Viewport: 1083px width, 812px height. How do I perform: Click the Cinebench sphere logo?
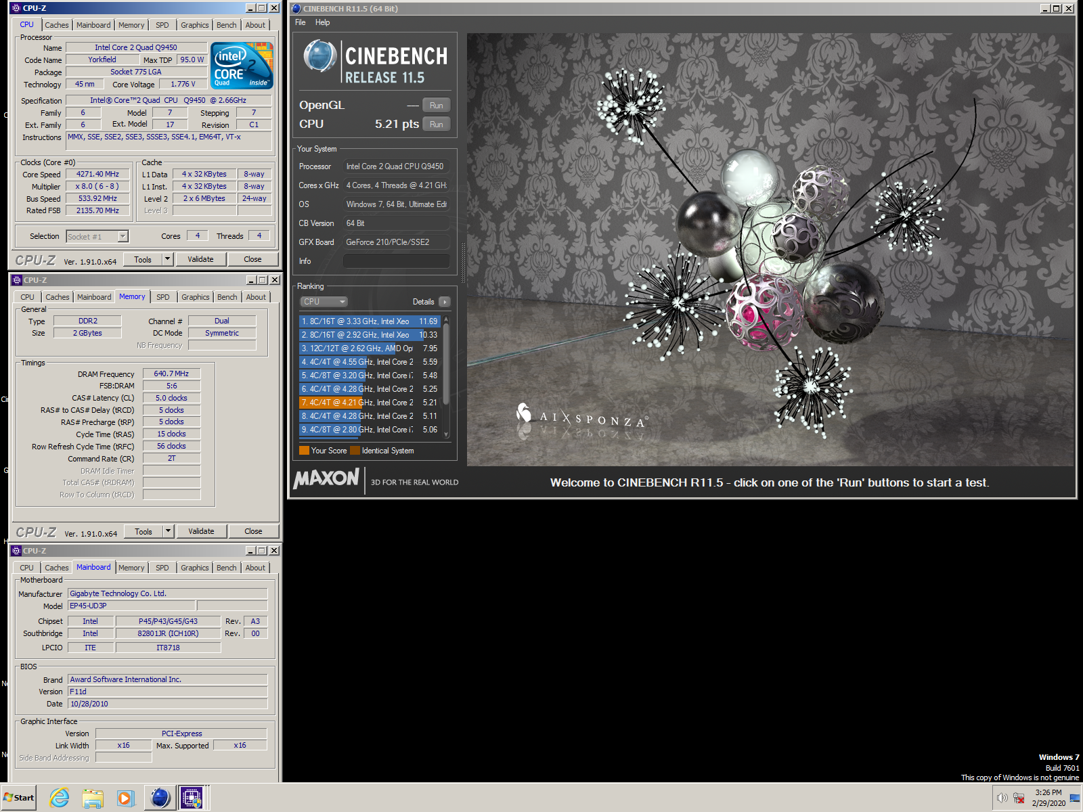click(319, 56)
